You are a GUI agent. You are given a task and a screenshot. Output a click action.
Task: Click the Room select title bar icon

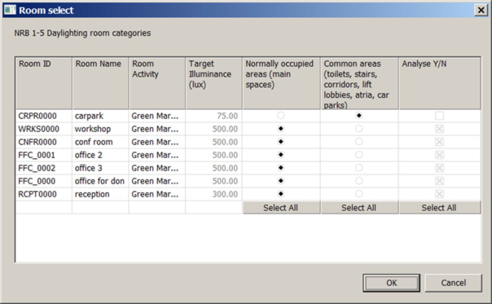click(10, 10)
